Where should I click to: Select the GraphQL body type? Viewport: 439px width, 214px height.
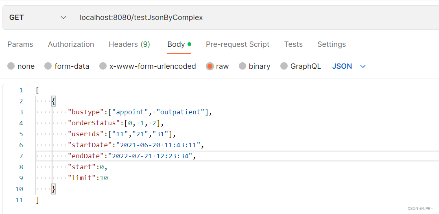[x=284, y=66]
